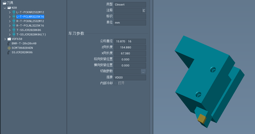Expand the VDF650 folder
255x134 pixels.
pos(5,39)
